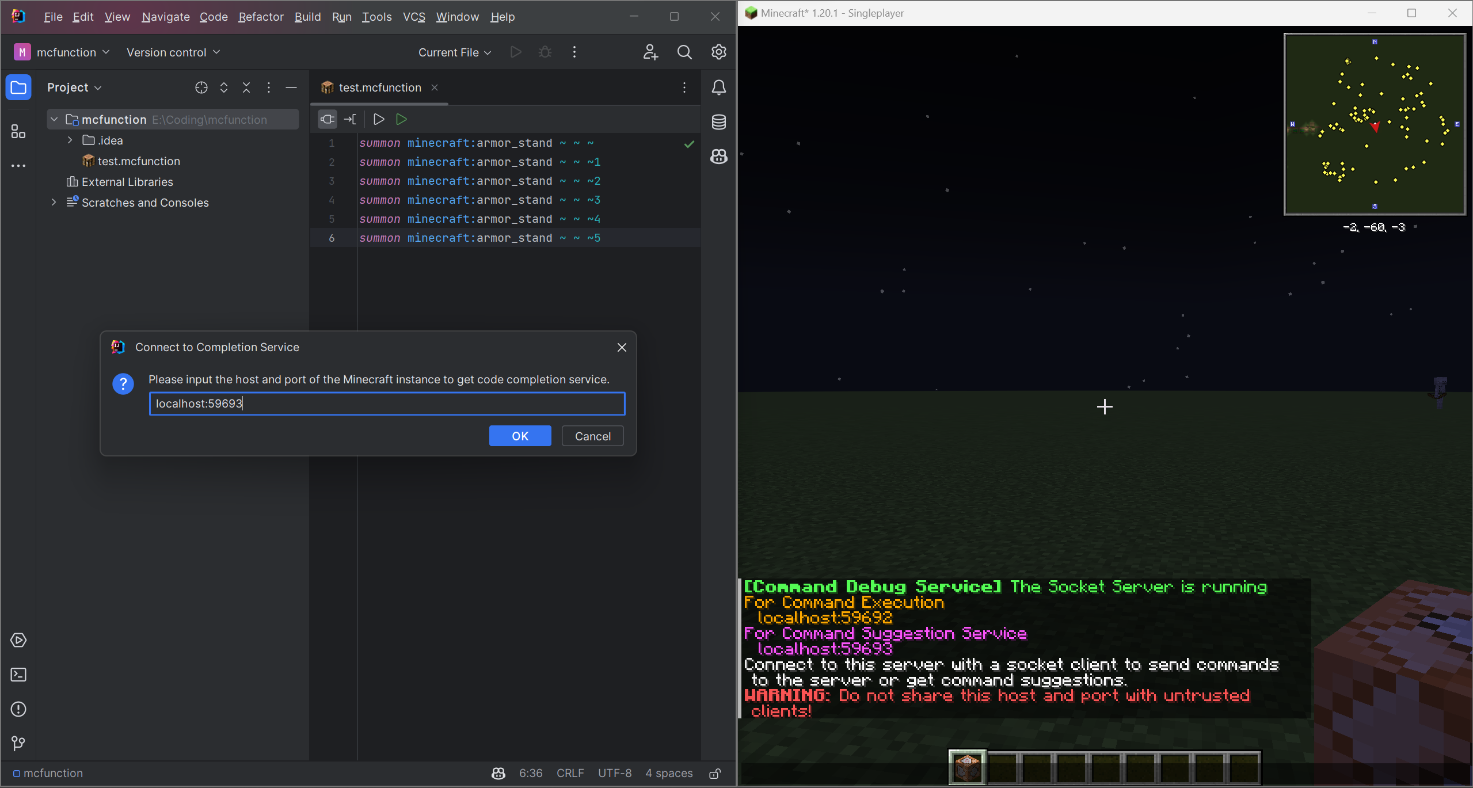The width and height of the screenshot is (1473, 788).
Task: Open the Structure tool window icon
Action: (x=18, y=132)
